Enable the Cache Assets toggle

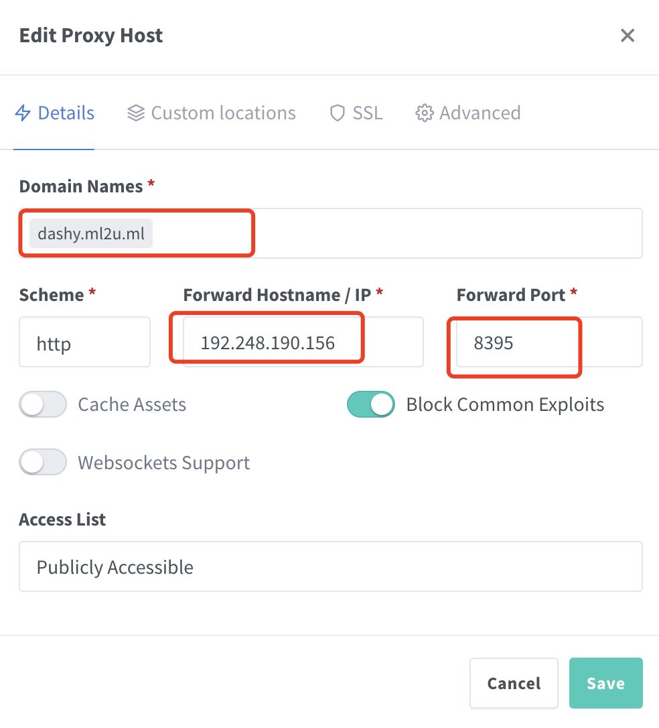click(43, 405)
